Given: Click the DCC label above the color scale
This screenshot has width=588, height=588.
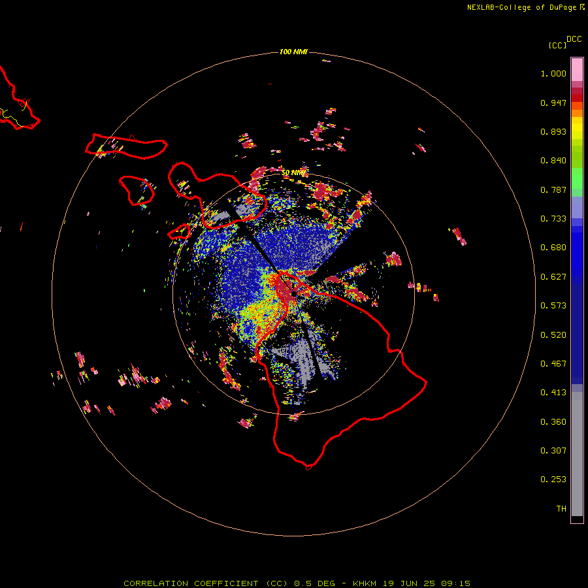Looking at the screenshot, I should tap(574, 39).
